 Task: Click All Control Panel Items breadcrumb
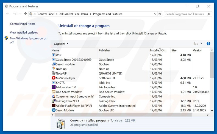pos(74,14)
